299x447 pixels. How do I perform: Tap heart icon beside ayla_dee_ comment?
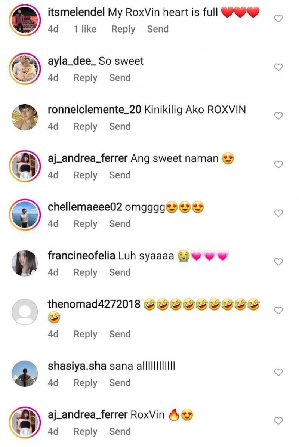point(278,67)
